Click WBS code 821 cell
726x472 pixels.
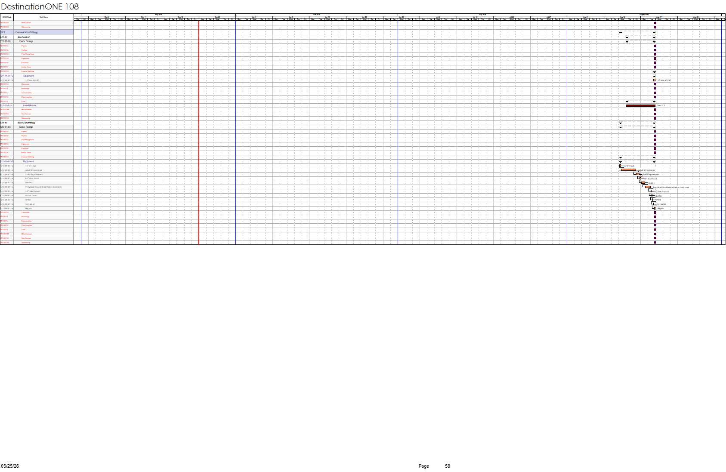point(7,32)
